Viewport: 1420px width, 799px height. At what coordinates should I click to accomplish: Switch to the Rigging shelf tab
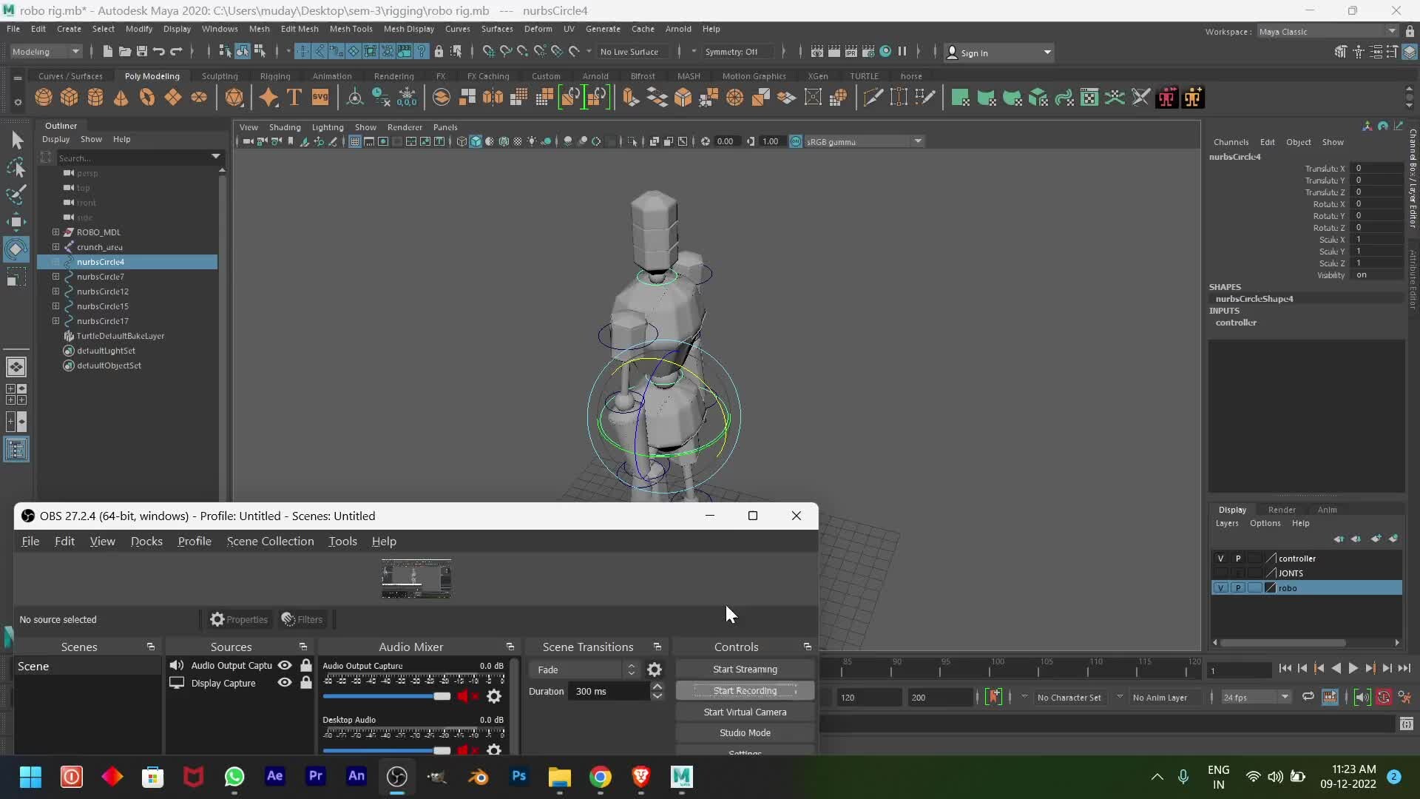274,75
